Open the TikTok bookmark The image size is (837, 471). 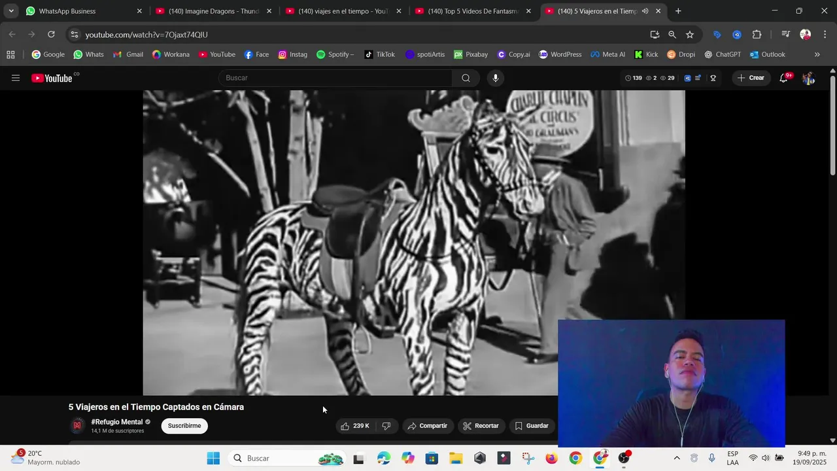tap(380, 54)
